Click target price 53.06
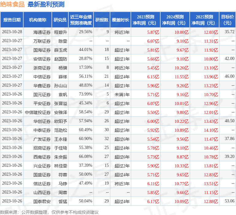 230,201
